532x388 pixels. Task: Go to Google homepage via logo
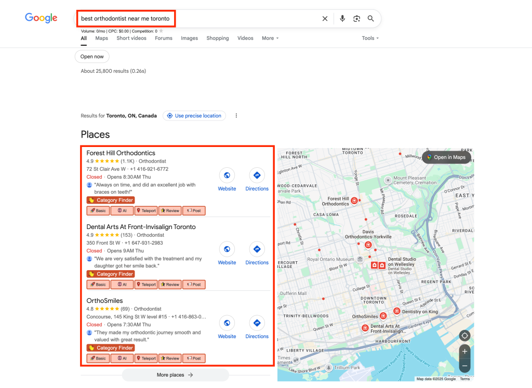pyautogui.click(x=41, y=18)
